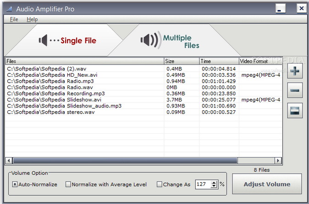Click the mpeg4 format cell for Slideshow.avi
The width and height of the screenshot is (309, 204).
pyautogui.click(x=261, y=100)
